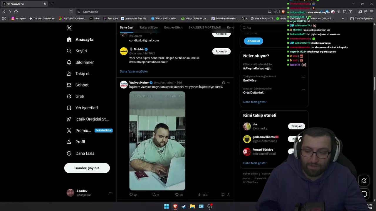The height and width of the screenshot is (211, 376).
Task: Open Instagram bookmark
Action: [19, 18]
